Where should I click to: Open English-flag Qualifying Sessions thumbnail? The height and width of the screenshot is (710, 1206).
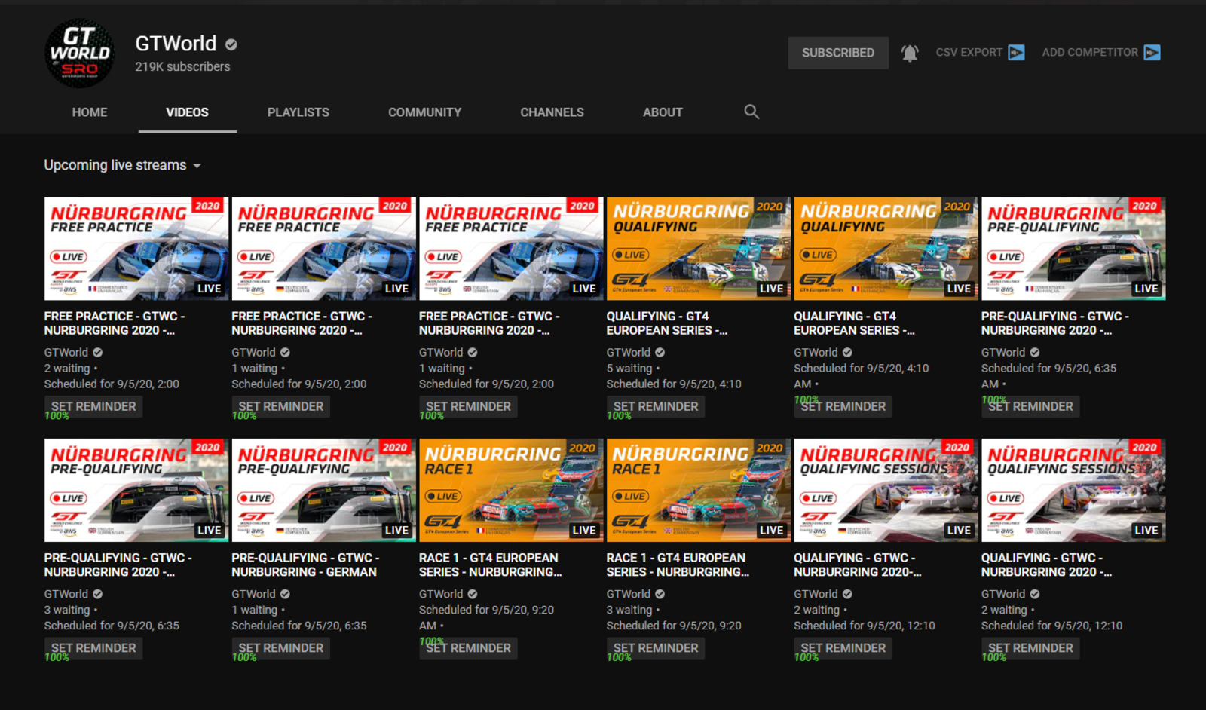(x=1073, y=491)
